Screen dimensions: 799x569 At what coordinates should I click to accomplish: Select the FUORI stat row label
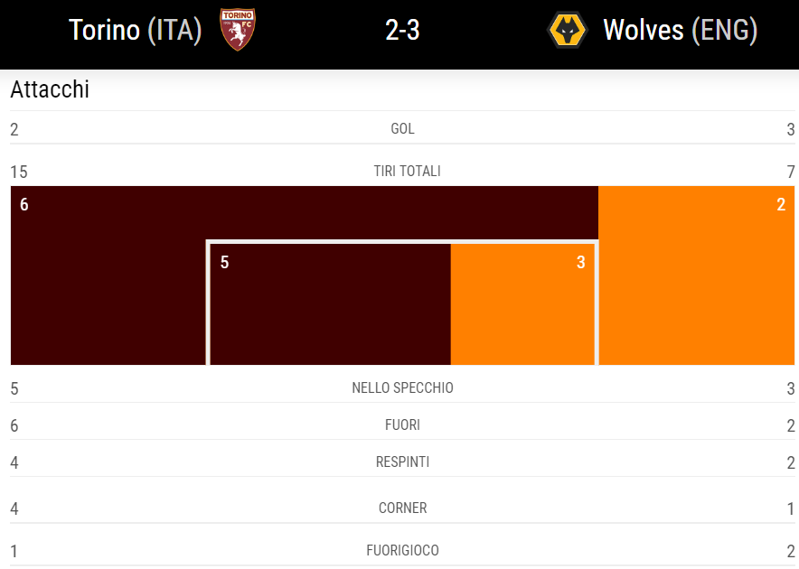pos(402,425)
